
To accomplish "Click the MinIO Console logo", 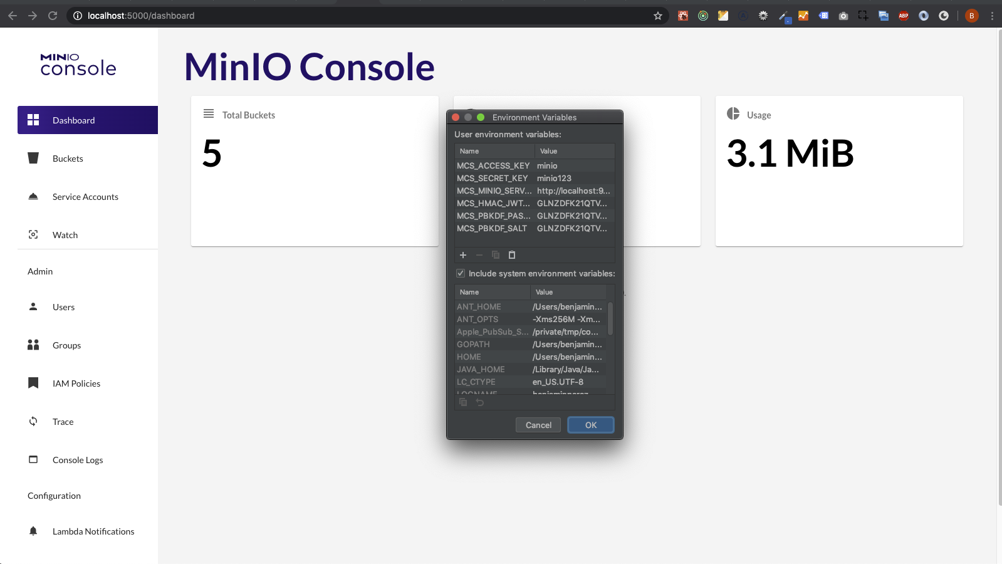I will (78, 65).
